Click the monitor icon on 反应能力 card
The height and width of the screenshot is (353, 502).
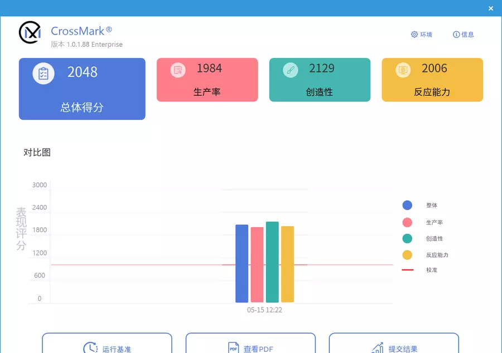403,70
